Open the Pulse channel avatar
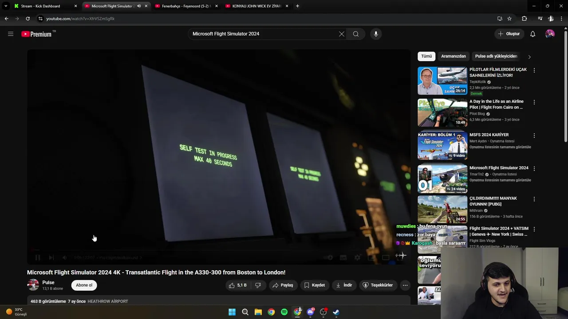This screenshot has height=319, width=568. tap(33, 285)
